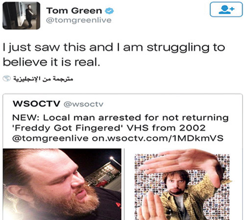Click the Arabic translated-from-English label
This screenshot has width=245, height=220.
[43, 79]
